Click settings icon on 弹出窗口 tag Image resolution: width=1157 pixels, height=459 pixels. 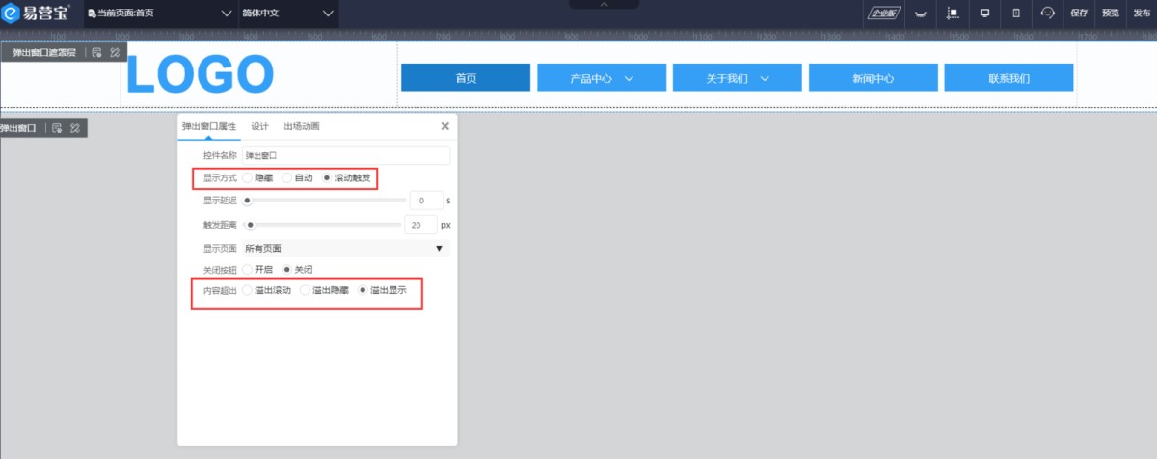[57, 128]
